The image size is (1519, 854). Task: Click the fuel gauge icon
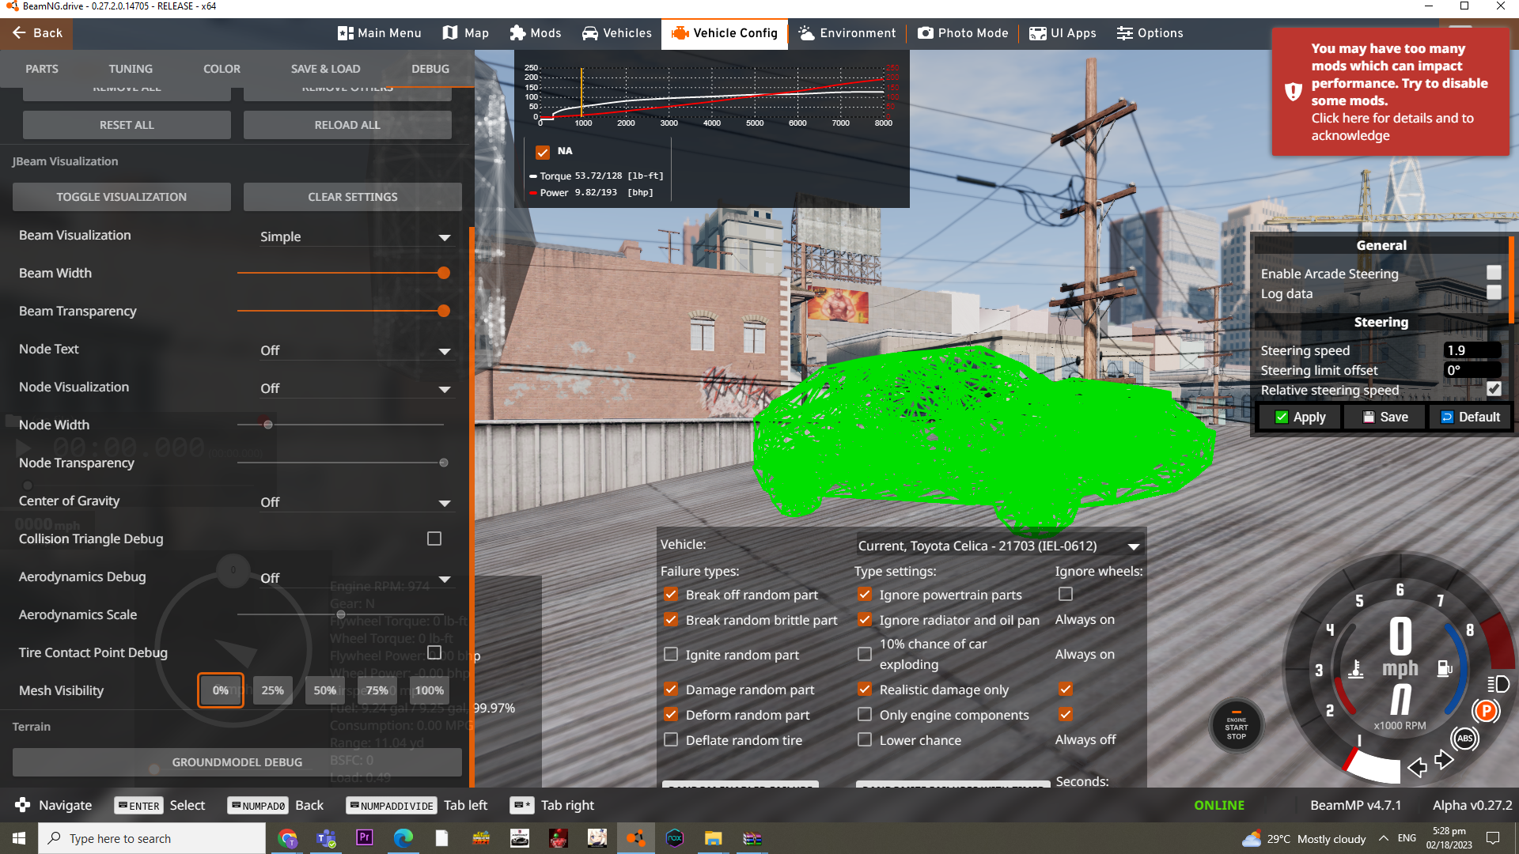click(1445, 669)
